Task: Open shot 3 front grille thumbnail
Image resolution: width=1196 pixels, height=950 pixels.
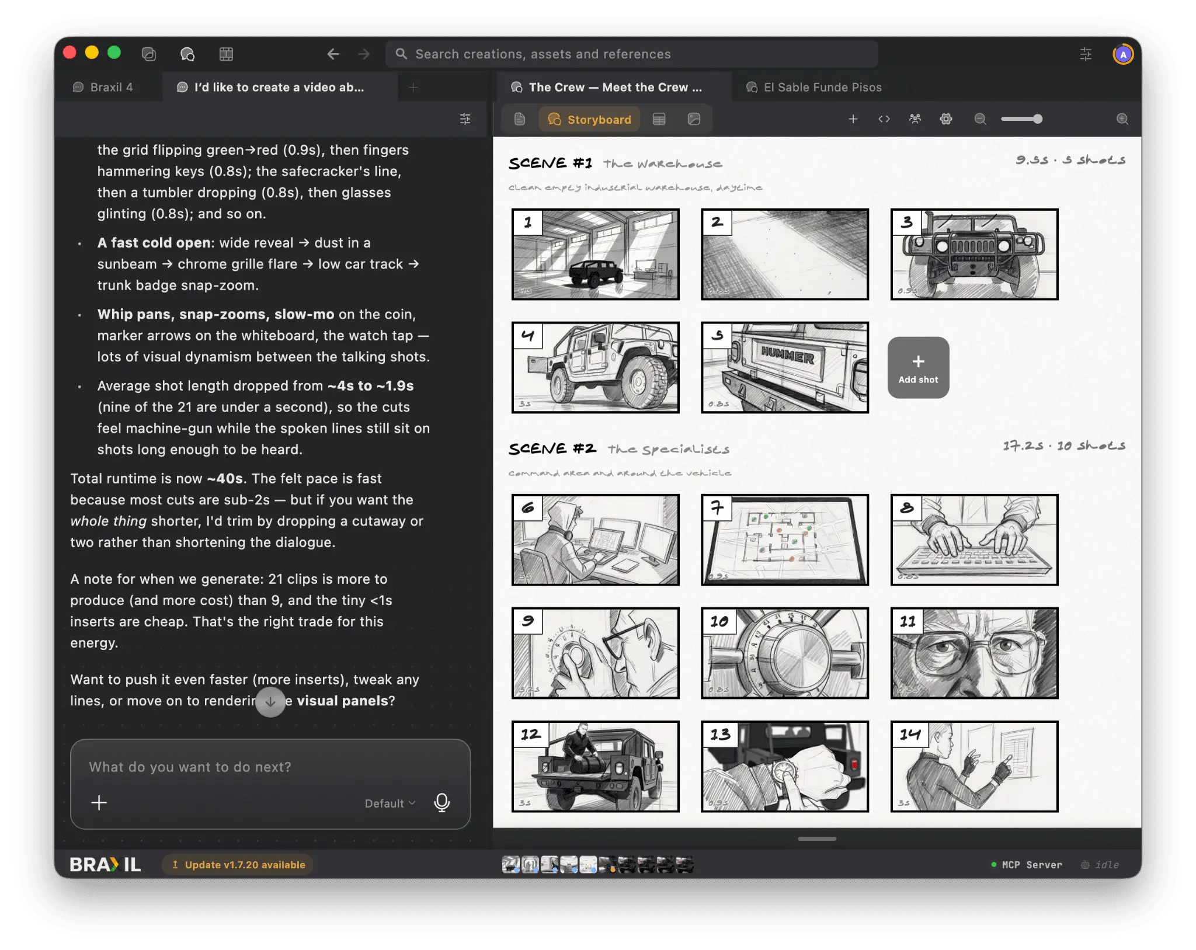Action: click(974, 254)
